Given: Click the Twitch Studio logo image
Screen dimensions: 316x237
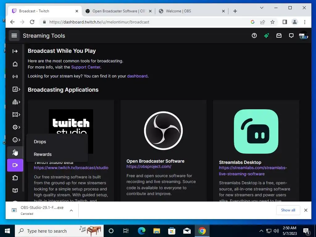Looking at the screenshot, I should pyautogui.click(x=71, y=122).
